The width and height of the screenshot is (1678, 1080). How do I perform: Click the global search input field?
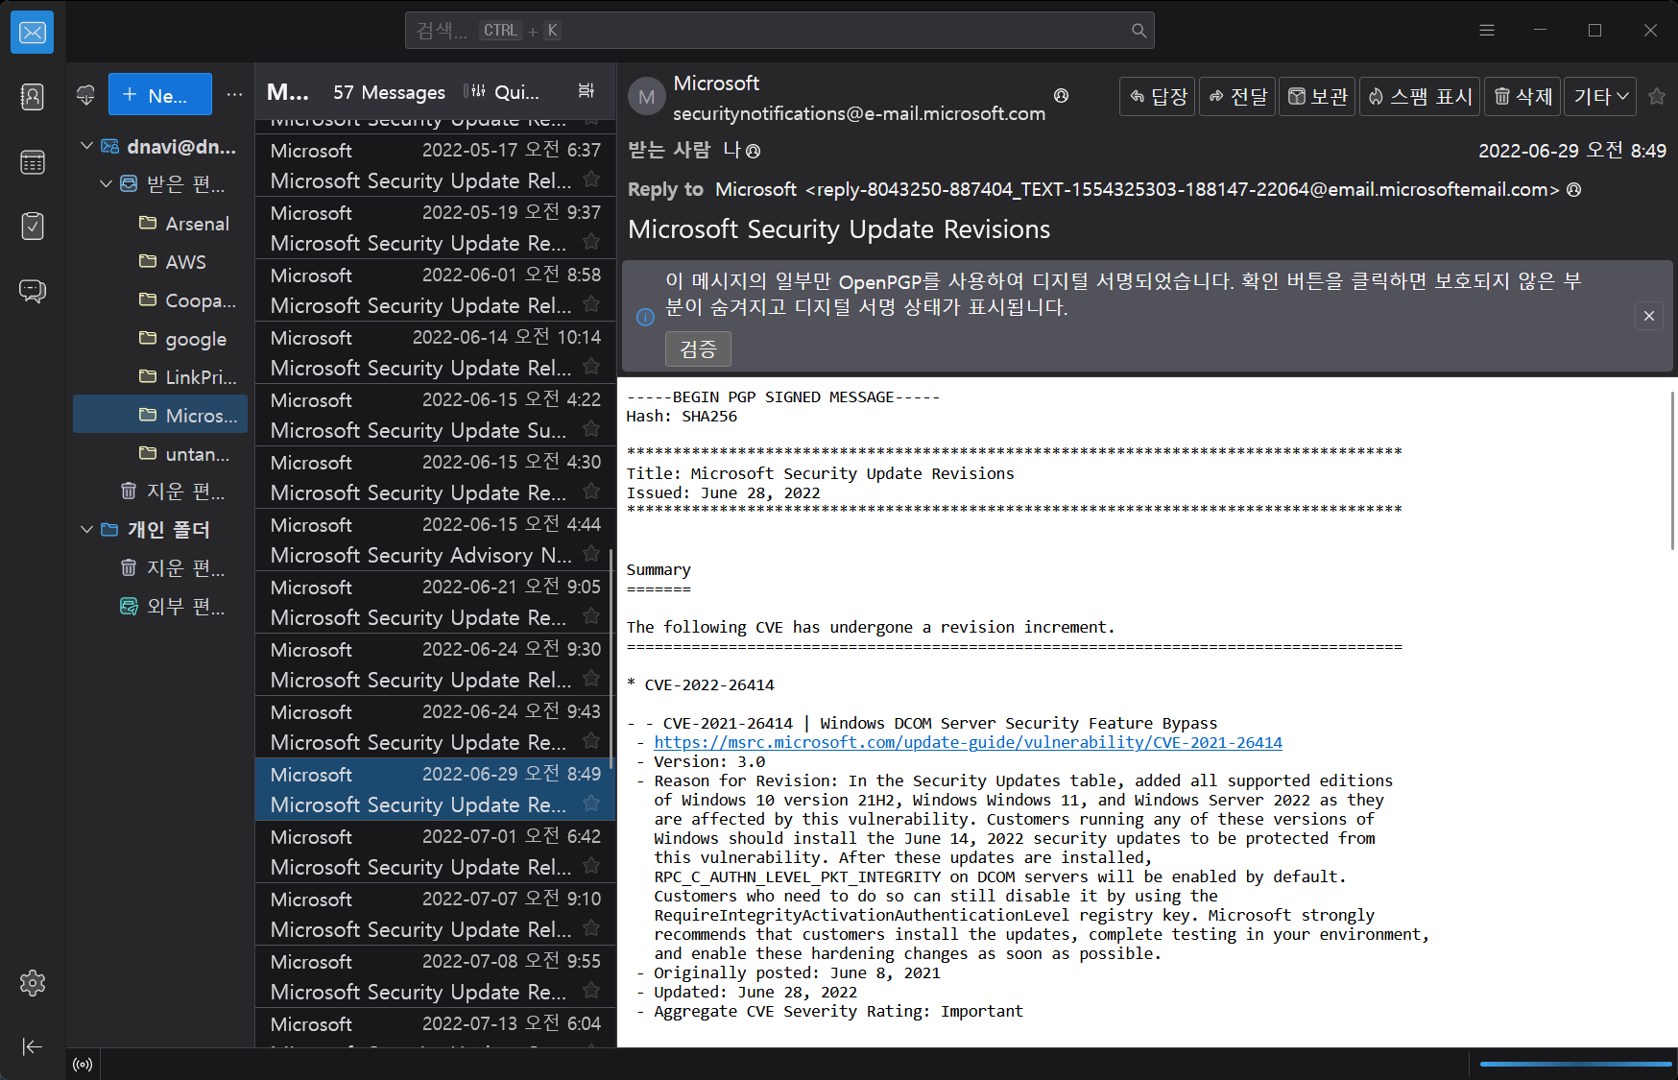pyautogui.click(x=779, y=31)
